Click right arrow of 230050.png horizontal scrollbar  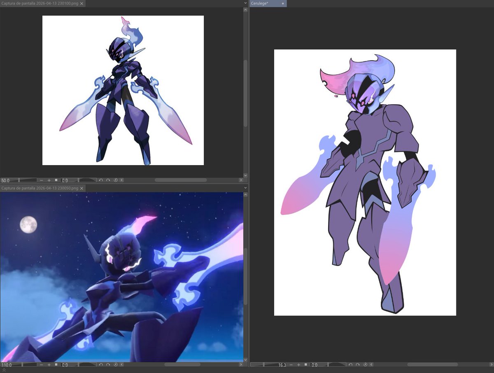(x=241, y=365)
